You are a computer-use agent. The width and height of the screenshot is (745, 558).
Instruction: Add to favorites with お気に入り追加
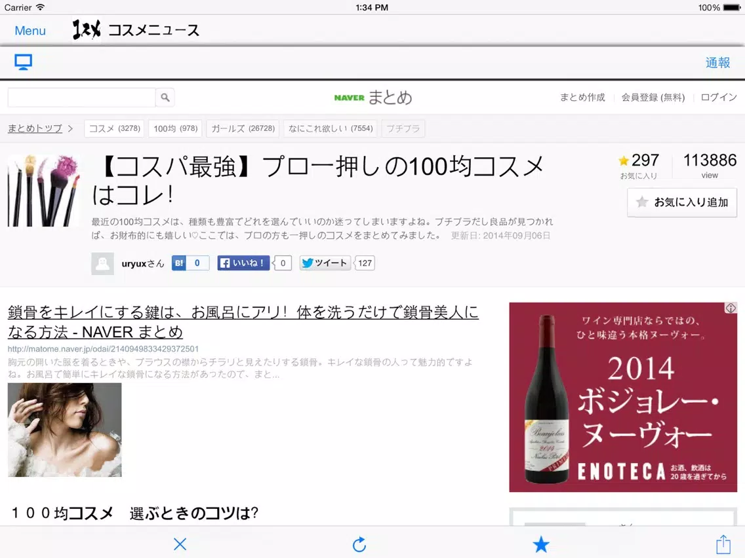[682, 202]
